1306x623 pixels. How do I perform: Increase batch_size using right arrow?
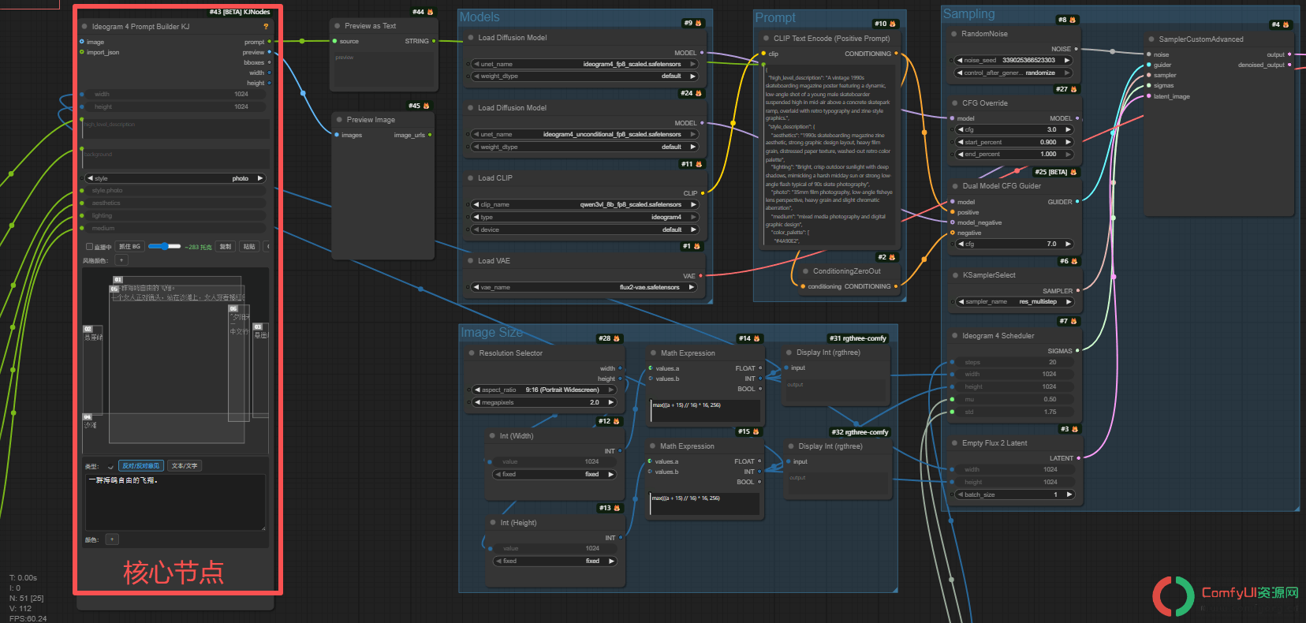(x=1069, y=494)
